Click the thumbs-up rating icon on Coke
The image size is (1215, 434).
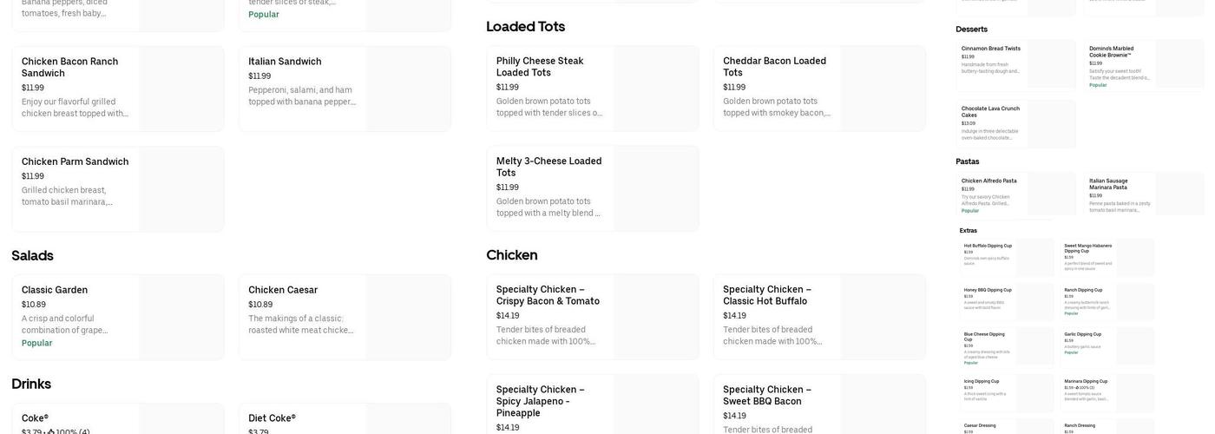[50, 431]
